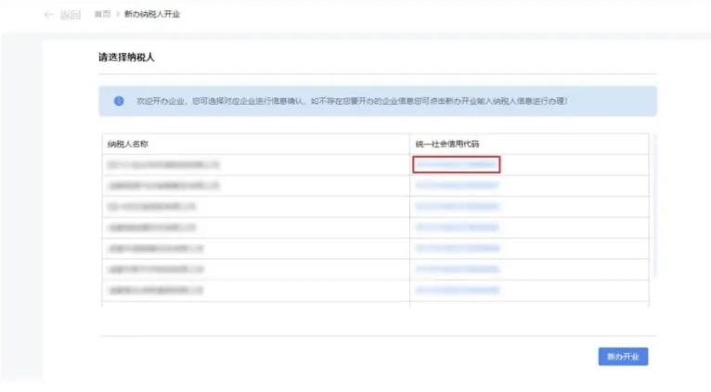The image size is (711, 392).
Task: Open the red-highlighted credit code link
Action: tap(457, 165)
